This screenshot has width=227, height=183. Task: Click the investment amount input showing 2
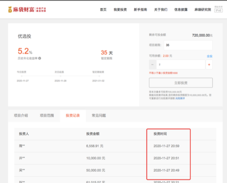pos(181,64)
